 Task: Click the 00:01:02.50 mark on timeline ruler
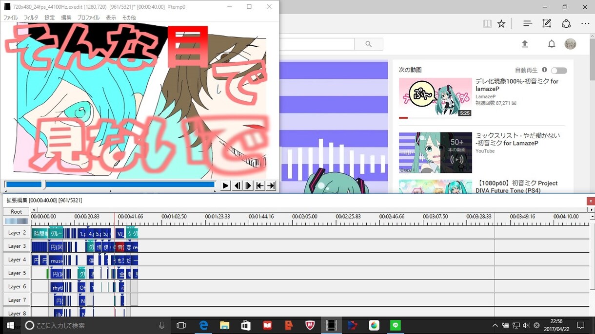pyautogui.click(x=174, y=217)
